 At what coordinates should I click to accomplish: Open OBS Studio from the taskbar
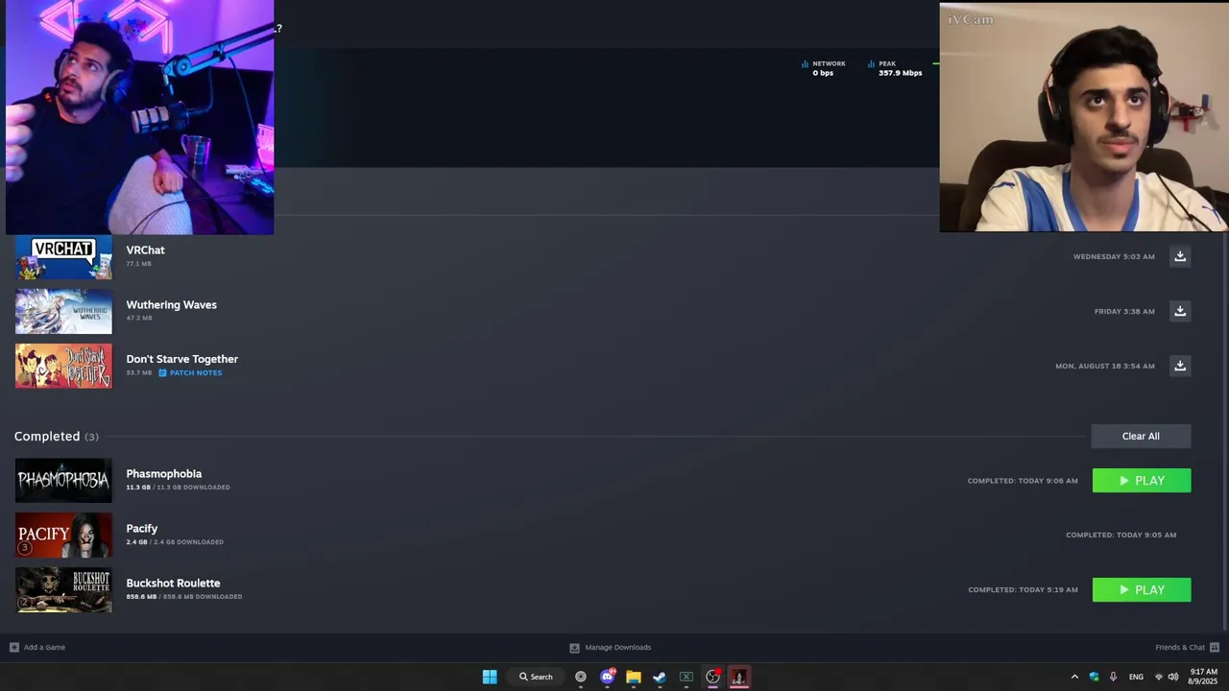pos(712,677)
